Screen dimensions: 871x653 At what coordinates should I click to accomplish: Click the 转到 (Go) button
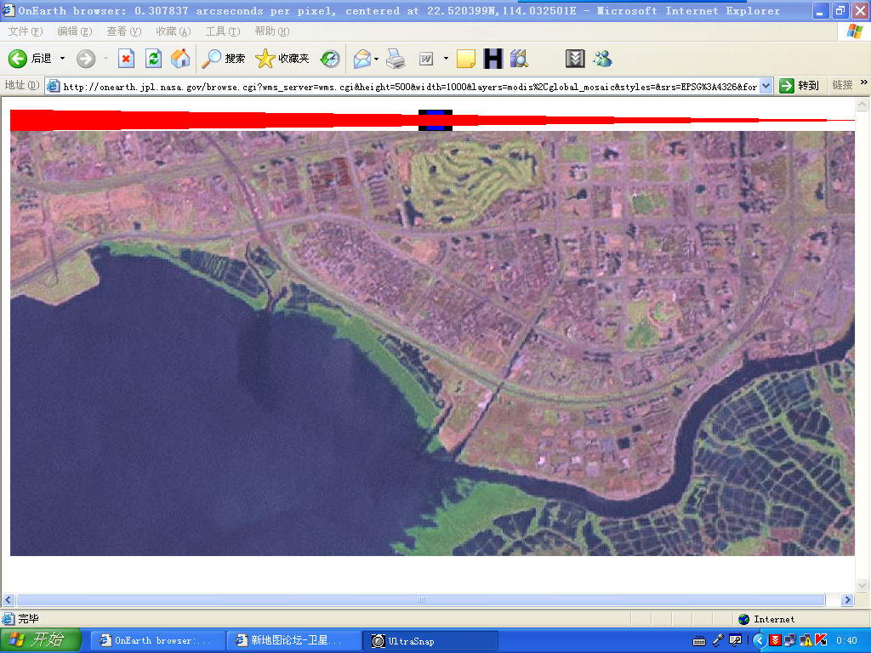tap(800, 86)
